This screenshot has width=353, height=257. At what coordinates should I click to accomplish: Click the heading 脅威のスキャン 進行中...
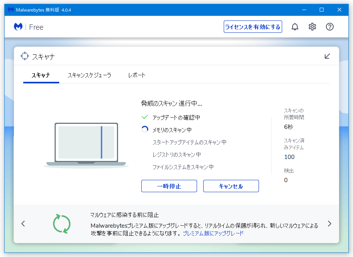[171, 103]
